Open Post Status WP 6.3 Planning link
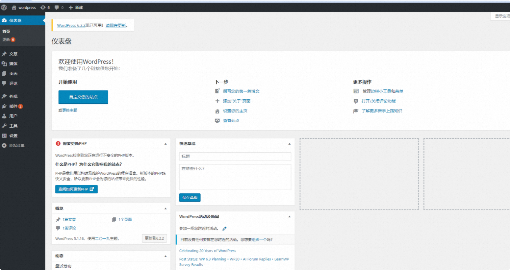Screen dimensions: 510x270 234,262
